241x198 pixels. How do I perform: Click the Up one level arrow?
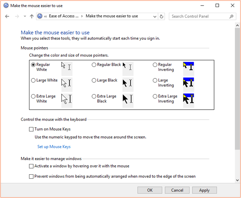coord(32,16)
